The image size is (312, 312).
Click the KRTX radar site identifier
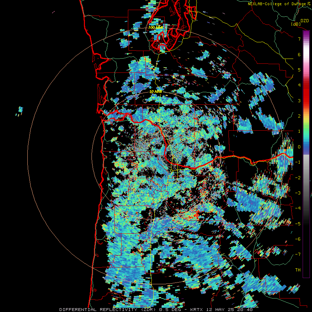click(197, 310)
